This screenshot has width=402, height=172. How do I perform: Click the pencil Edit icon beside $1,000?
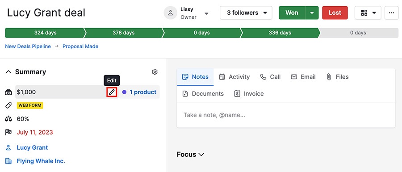pos(112,92)
